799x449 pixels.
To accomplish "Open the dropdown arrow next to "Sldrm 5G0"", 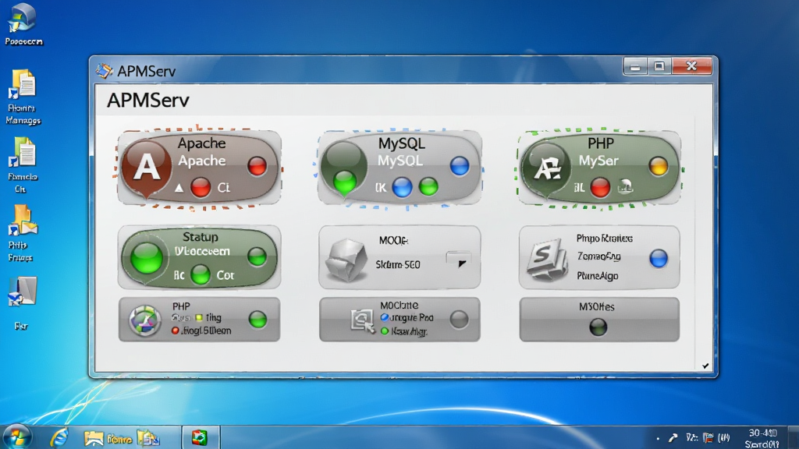I will point(461,263).
